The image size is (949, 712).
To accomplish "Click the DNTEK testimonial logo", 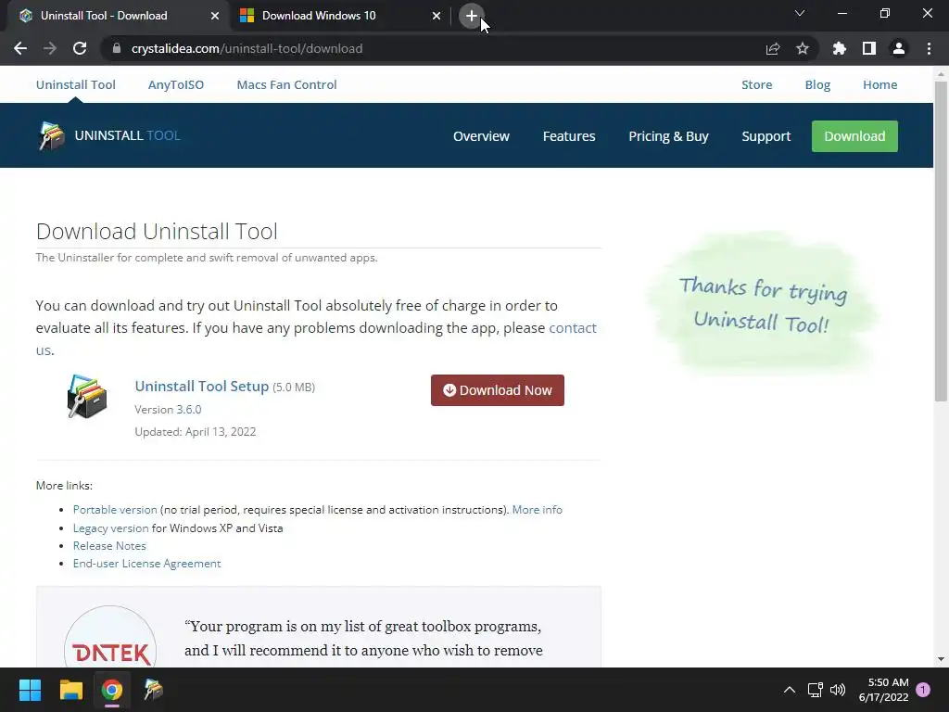I will click(x=110, y=637).
